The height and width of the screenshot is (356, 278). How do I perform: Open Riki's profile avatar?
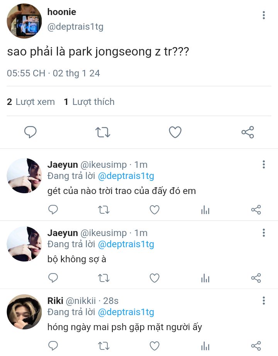(24, 312)
